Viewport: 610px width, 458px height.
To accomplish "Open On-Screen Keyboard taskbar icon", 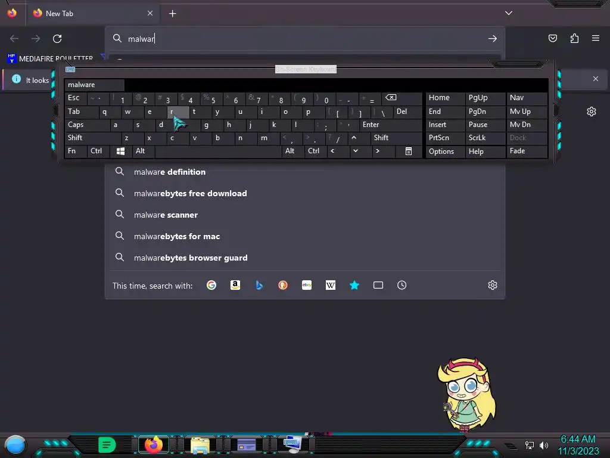I will coord(293,444).
